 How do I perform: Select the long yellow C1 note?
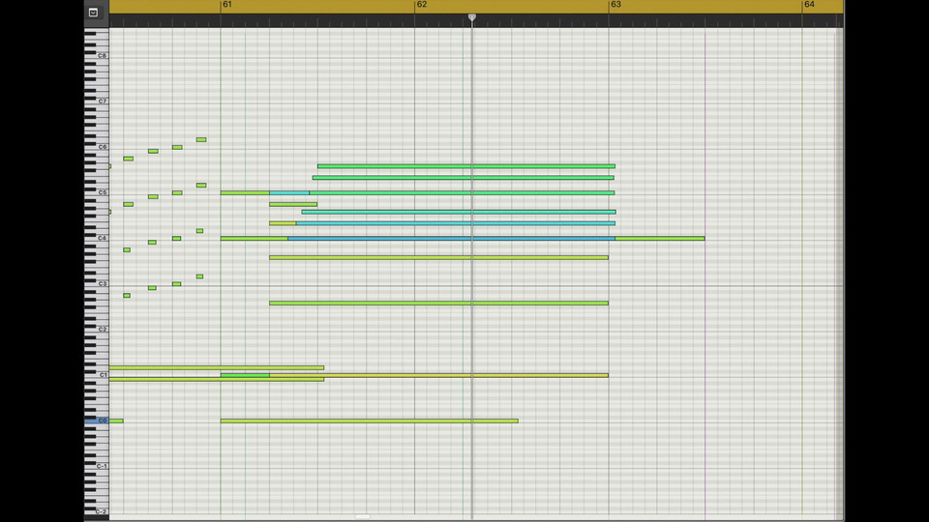click(438, 375)
